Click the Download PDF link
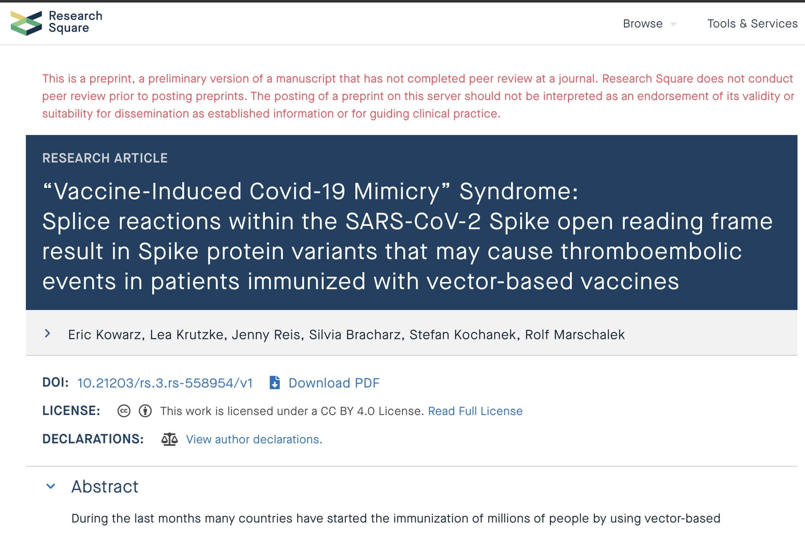Image resolution: width=805 pixels, height=535 pixels. (334, 383)
